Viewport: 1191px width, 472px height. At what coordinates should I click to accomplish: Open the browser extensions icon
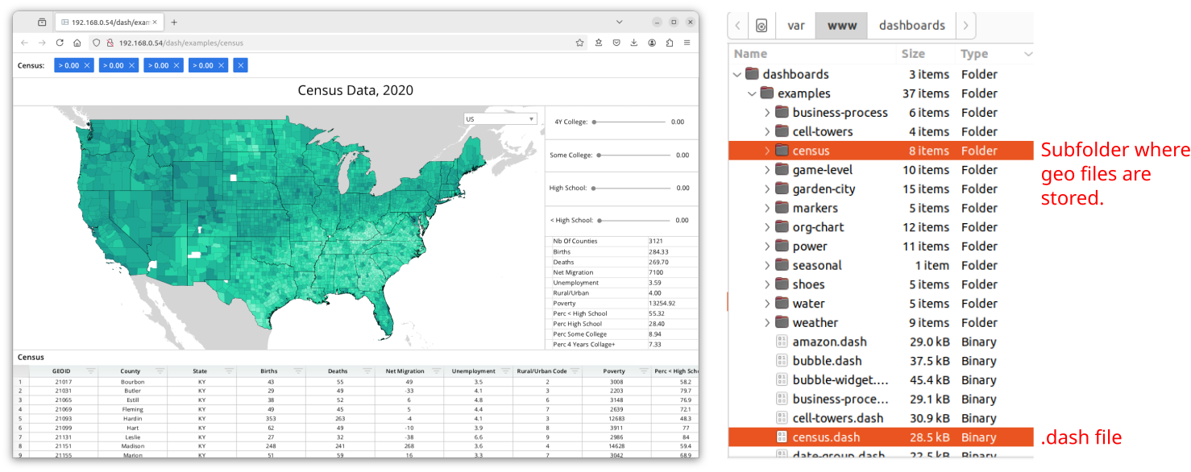click(669, 43)
